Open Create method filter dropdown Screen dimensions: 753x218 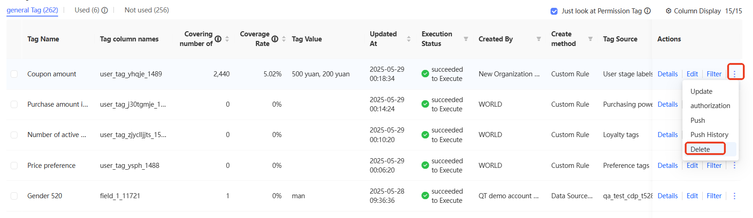pyautogui.click(x=590, y=39)
